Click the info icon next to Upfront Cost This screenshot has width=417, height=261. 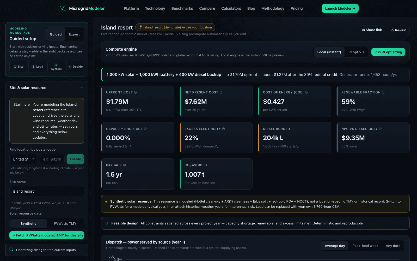[135, 92]
